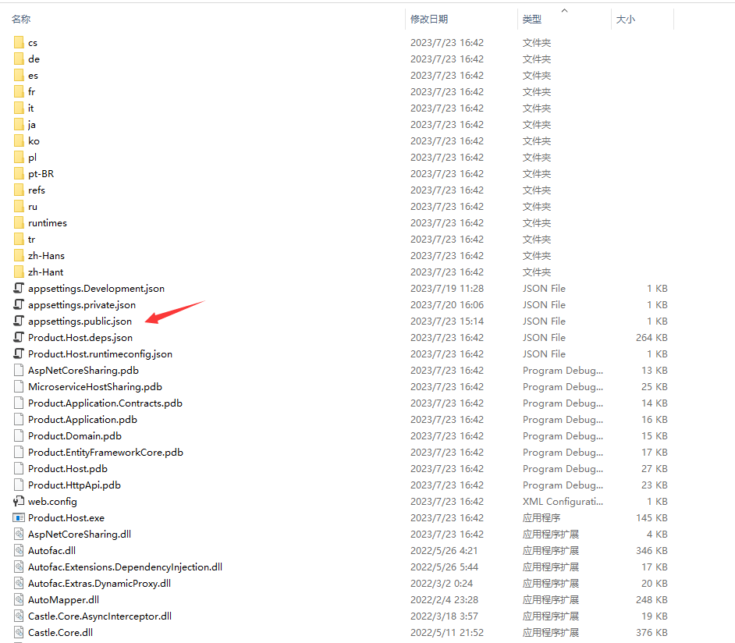Select the pl folder icon
This screenshot has width=735, height=643.
[19, 158]
